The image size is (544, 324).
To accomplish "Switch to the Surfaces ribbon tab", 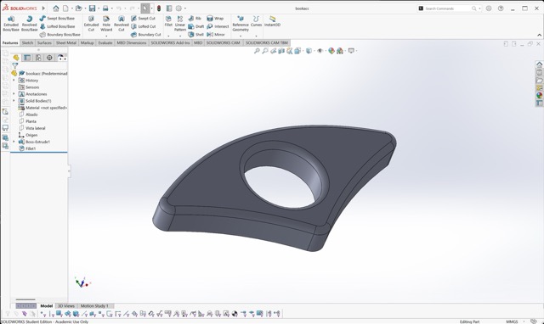I will 44,43.
